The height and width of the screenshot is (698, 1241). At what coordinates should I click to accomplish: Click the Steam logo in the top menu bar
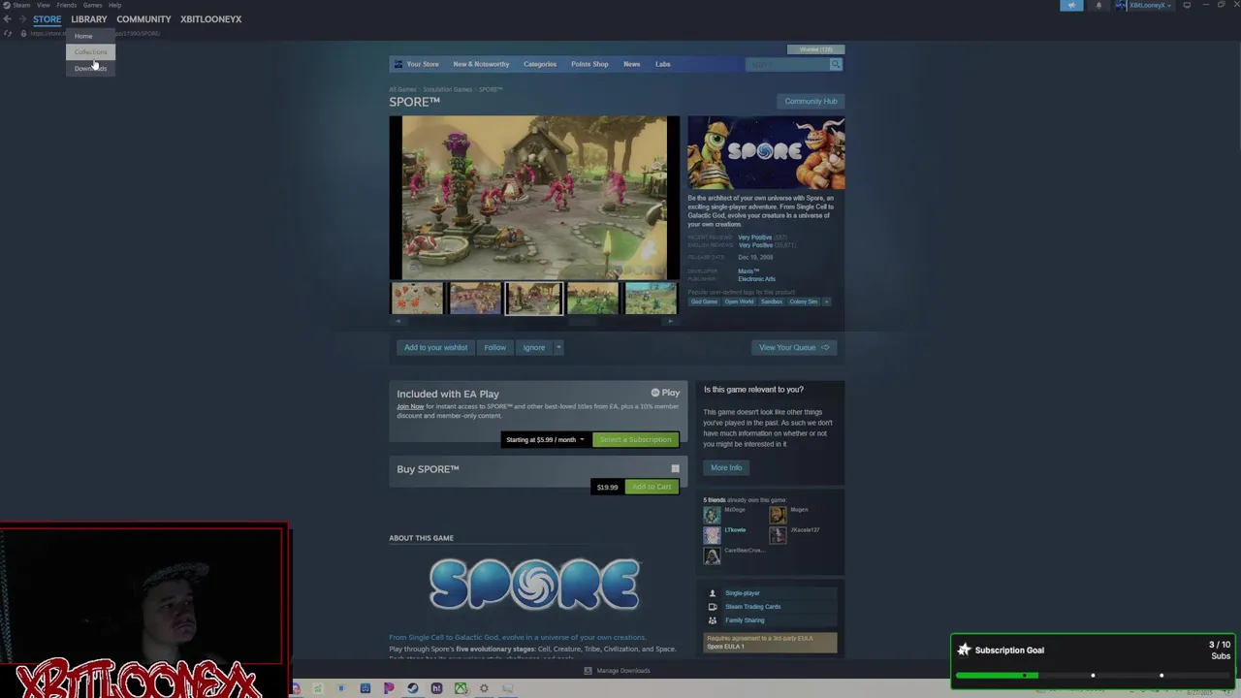pos(6,5)
